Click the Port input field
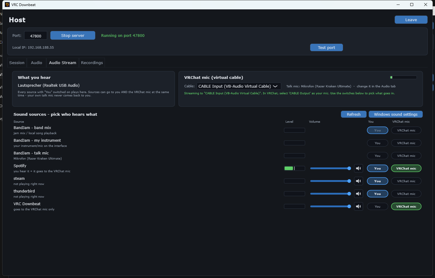 tap(36, 36)
